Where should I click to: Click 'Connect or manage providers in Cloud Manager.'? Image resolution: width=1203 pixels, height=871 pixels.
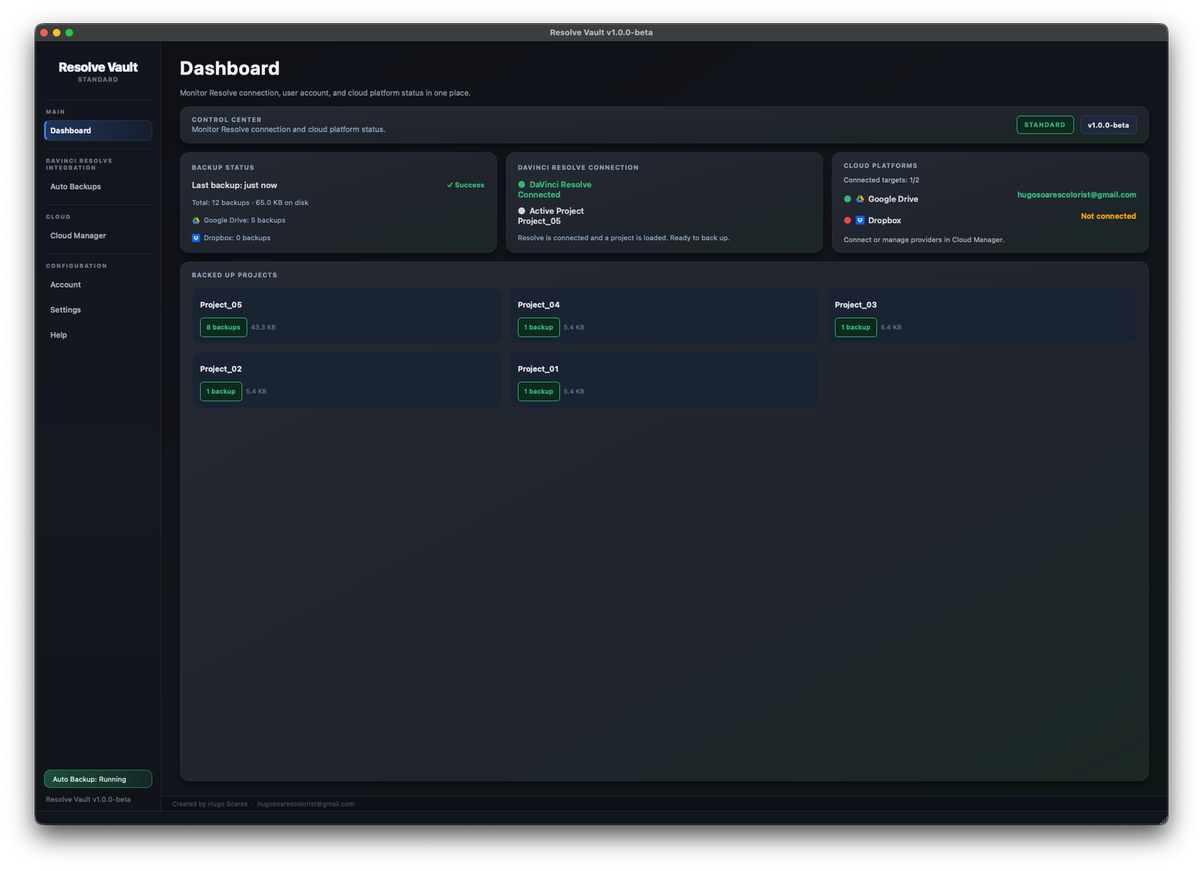pyautogui.click(x=924, y=240)
